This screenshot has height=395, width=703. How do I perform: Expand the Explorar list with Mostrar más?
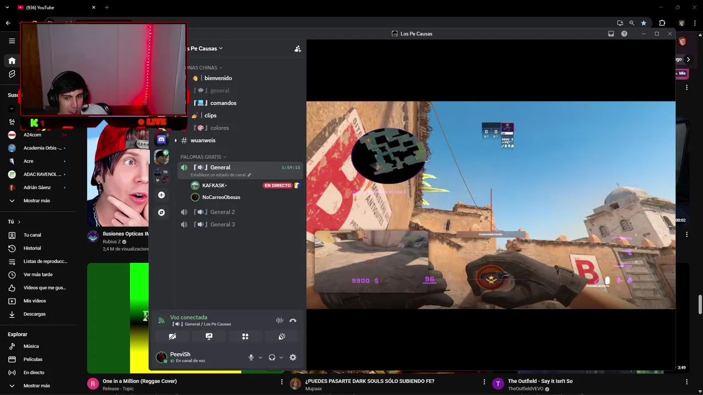coord(37,386)
